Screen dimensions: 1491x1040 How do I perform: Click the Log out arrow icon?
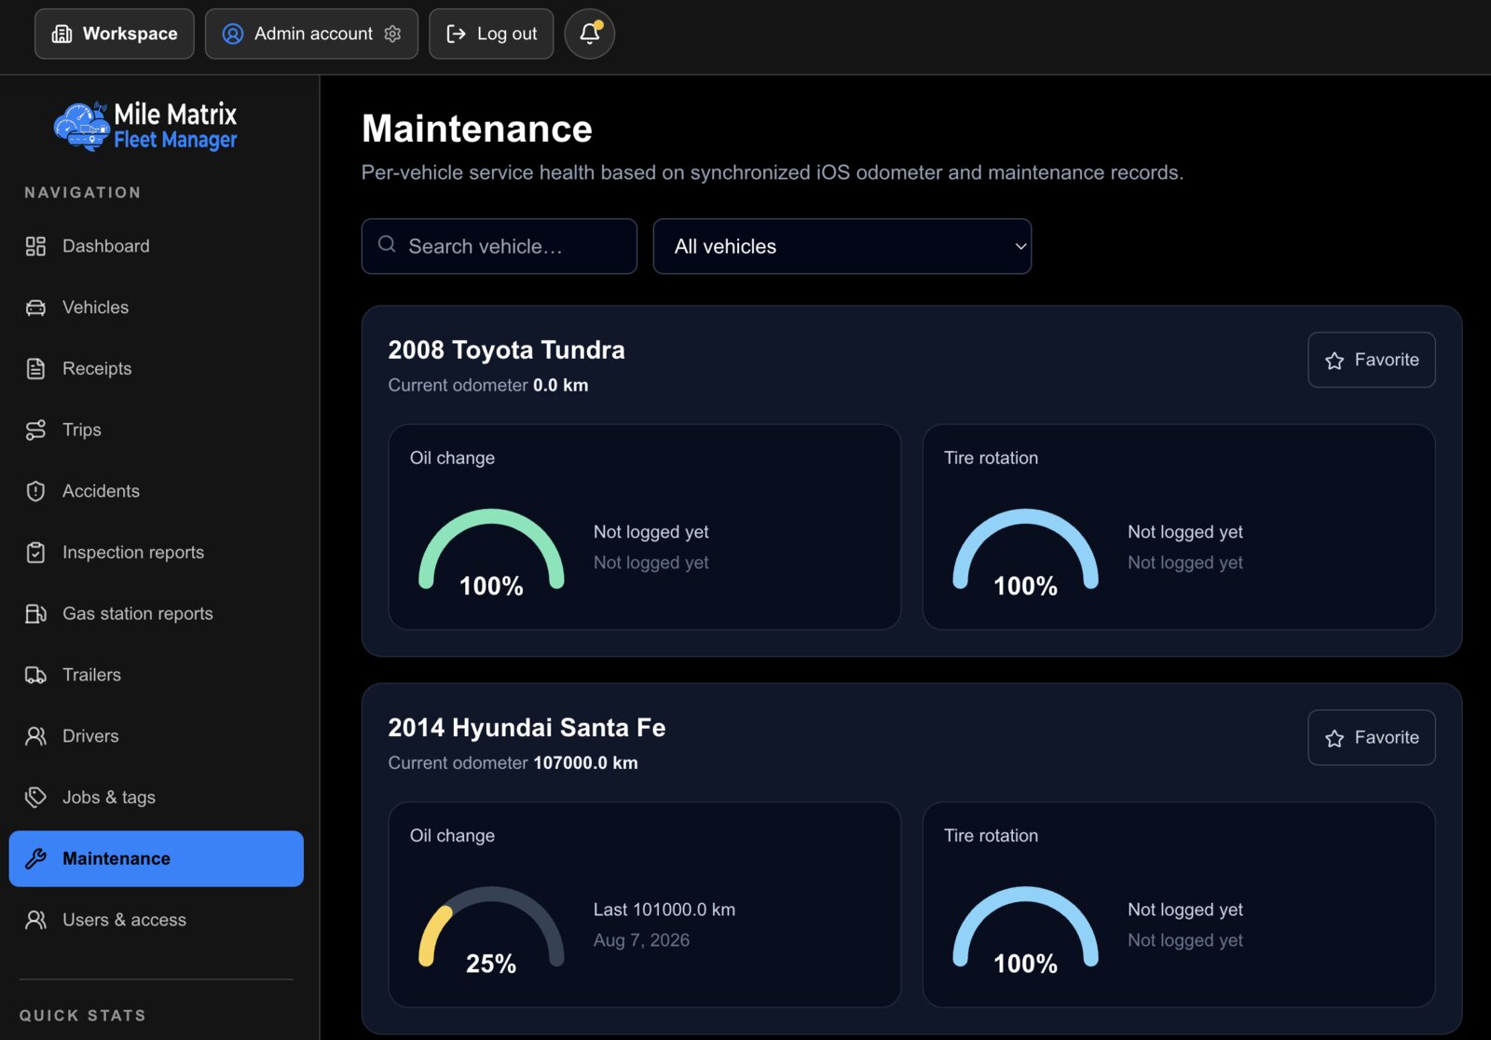pos(456,34)
